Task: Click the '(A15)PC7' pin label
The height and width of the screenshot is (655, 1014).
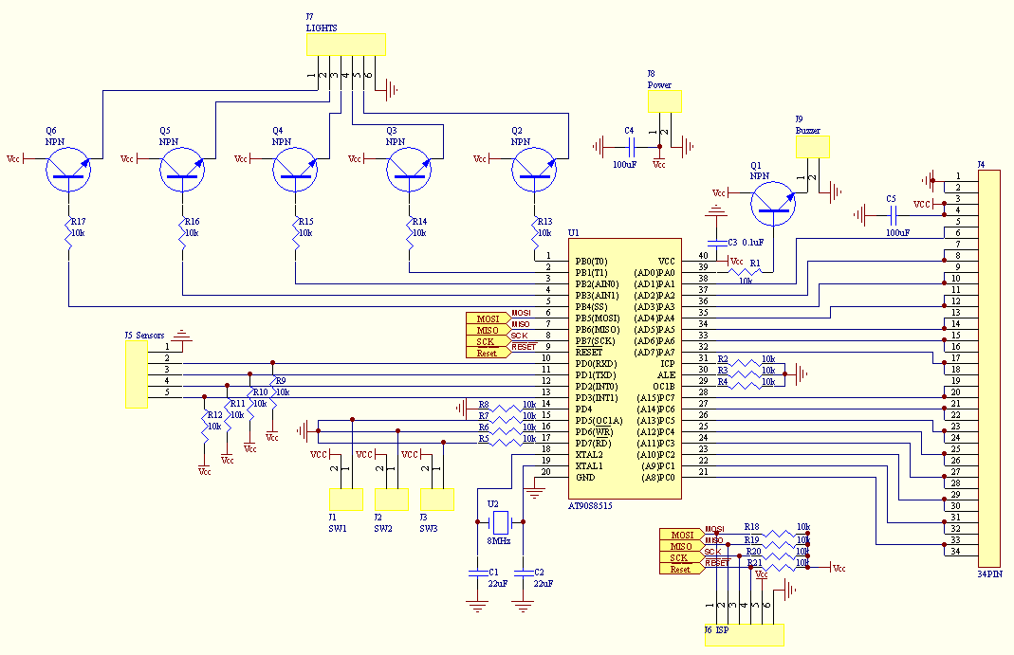Action: click(x=655, y=398)
